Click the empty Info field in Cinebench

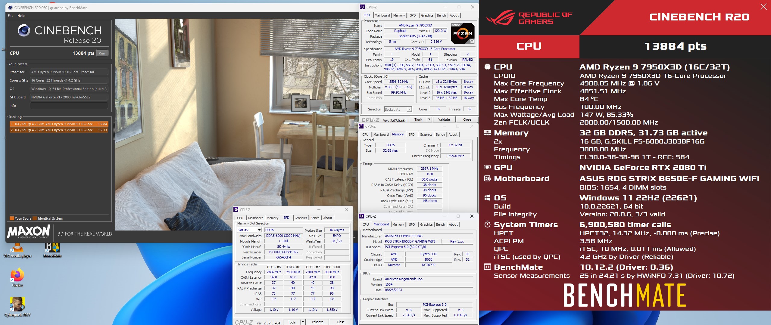(x=69, y=106)
